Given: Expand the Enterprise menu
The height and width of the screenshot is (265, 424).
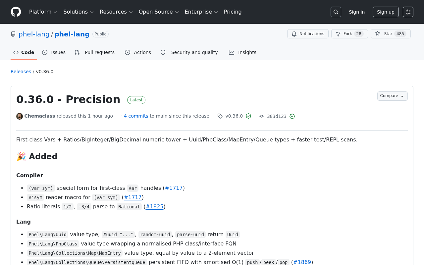Looking at the screenshot, I should coord(201,12).
